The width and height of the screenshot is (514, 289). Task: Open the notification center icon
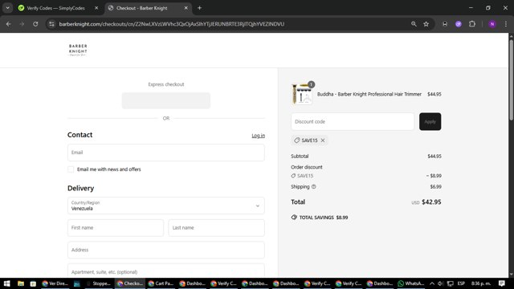[x=501, y=283]
